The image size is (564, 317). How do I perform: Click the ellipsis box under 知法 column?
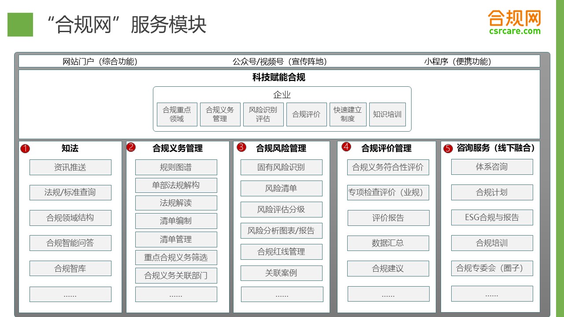tap(70, 294)
